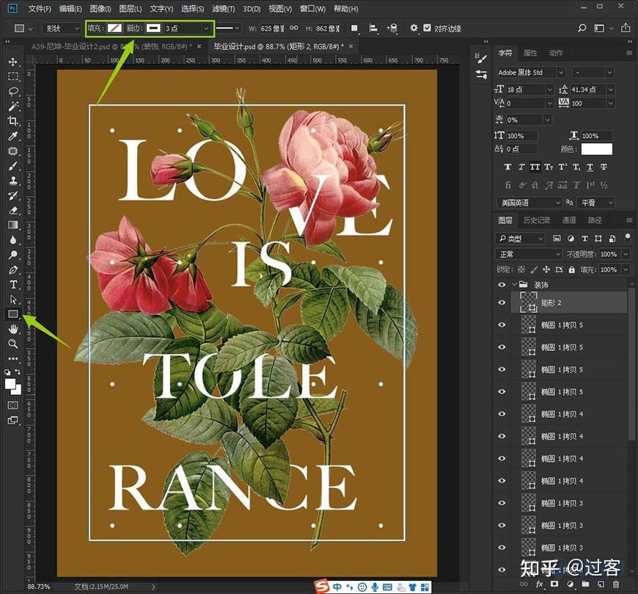Image resolution: width=638 pixels, height=594 pixels.
Task: Open the 形状 tool mode dropdown
Action: point(62,28)
